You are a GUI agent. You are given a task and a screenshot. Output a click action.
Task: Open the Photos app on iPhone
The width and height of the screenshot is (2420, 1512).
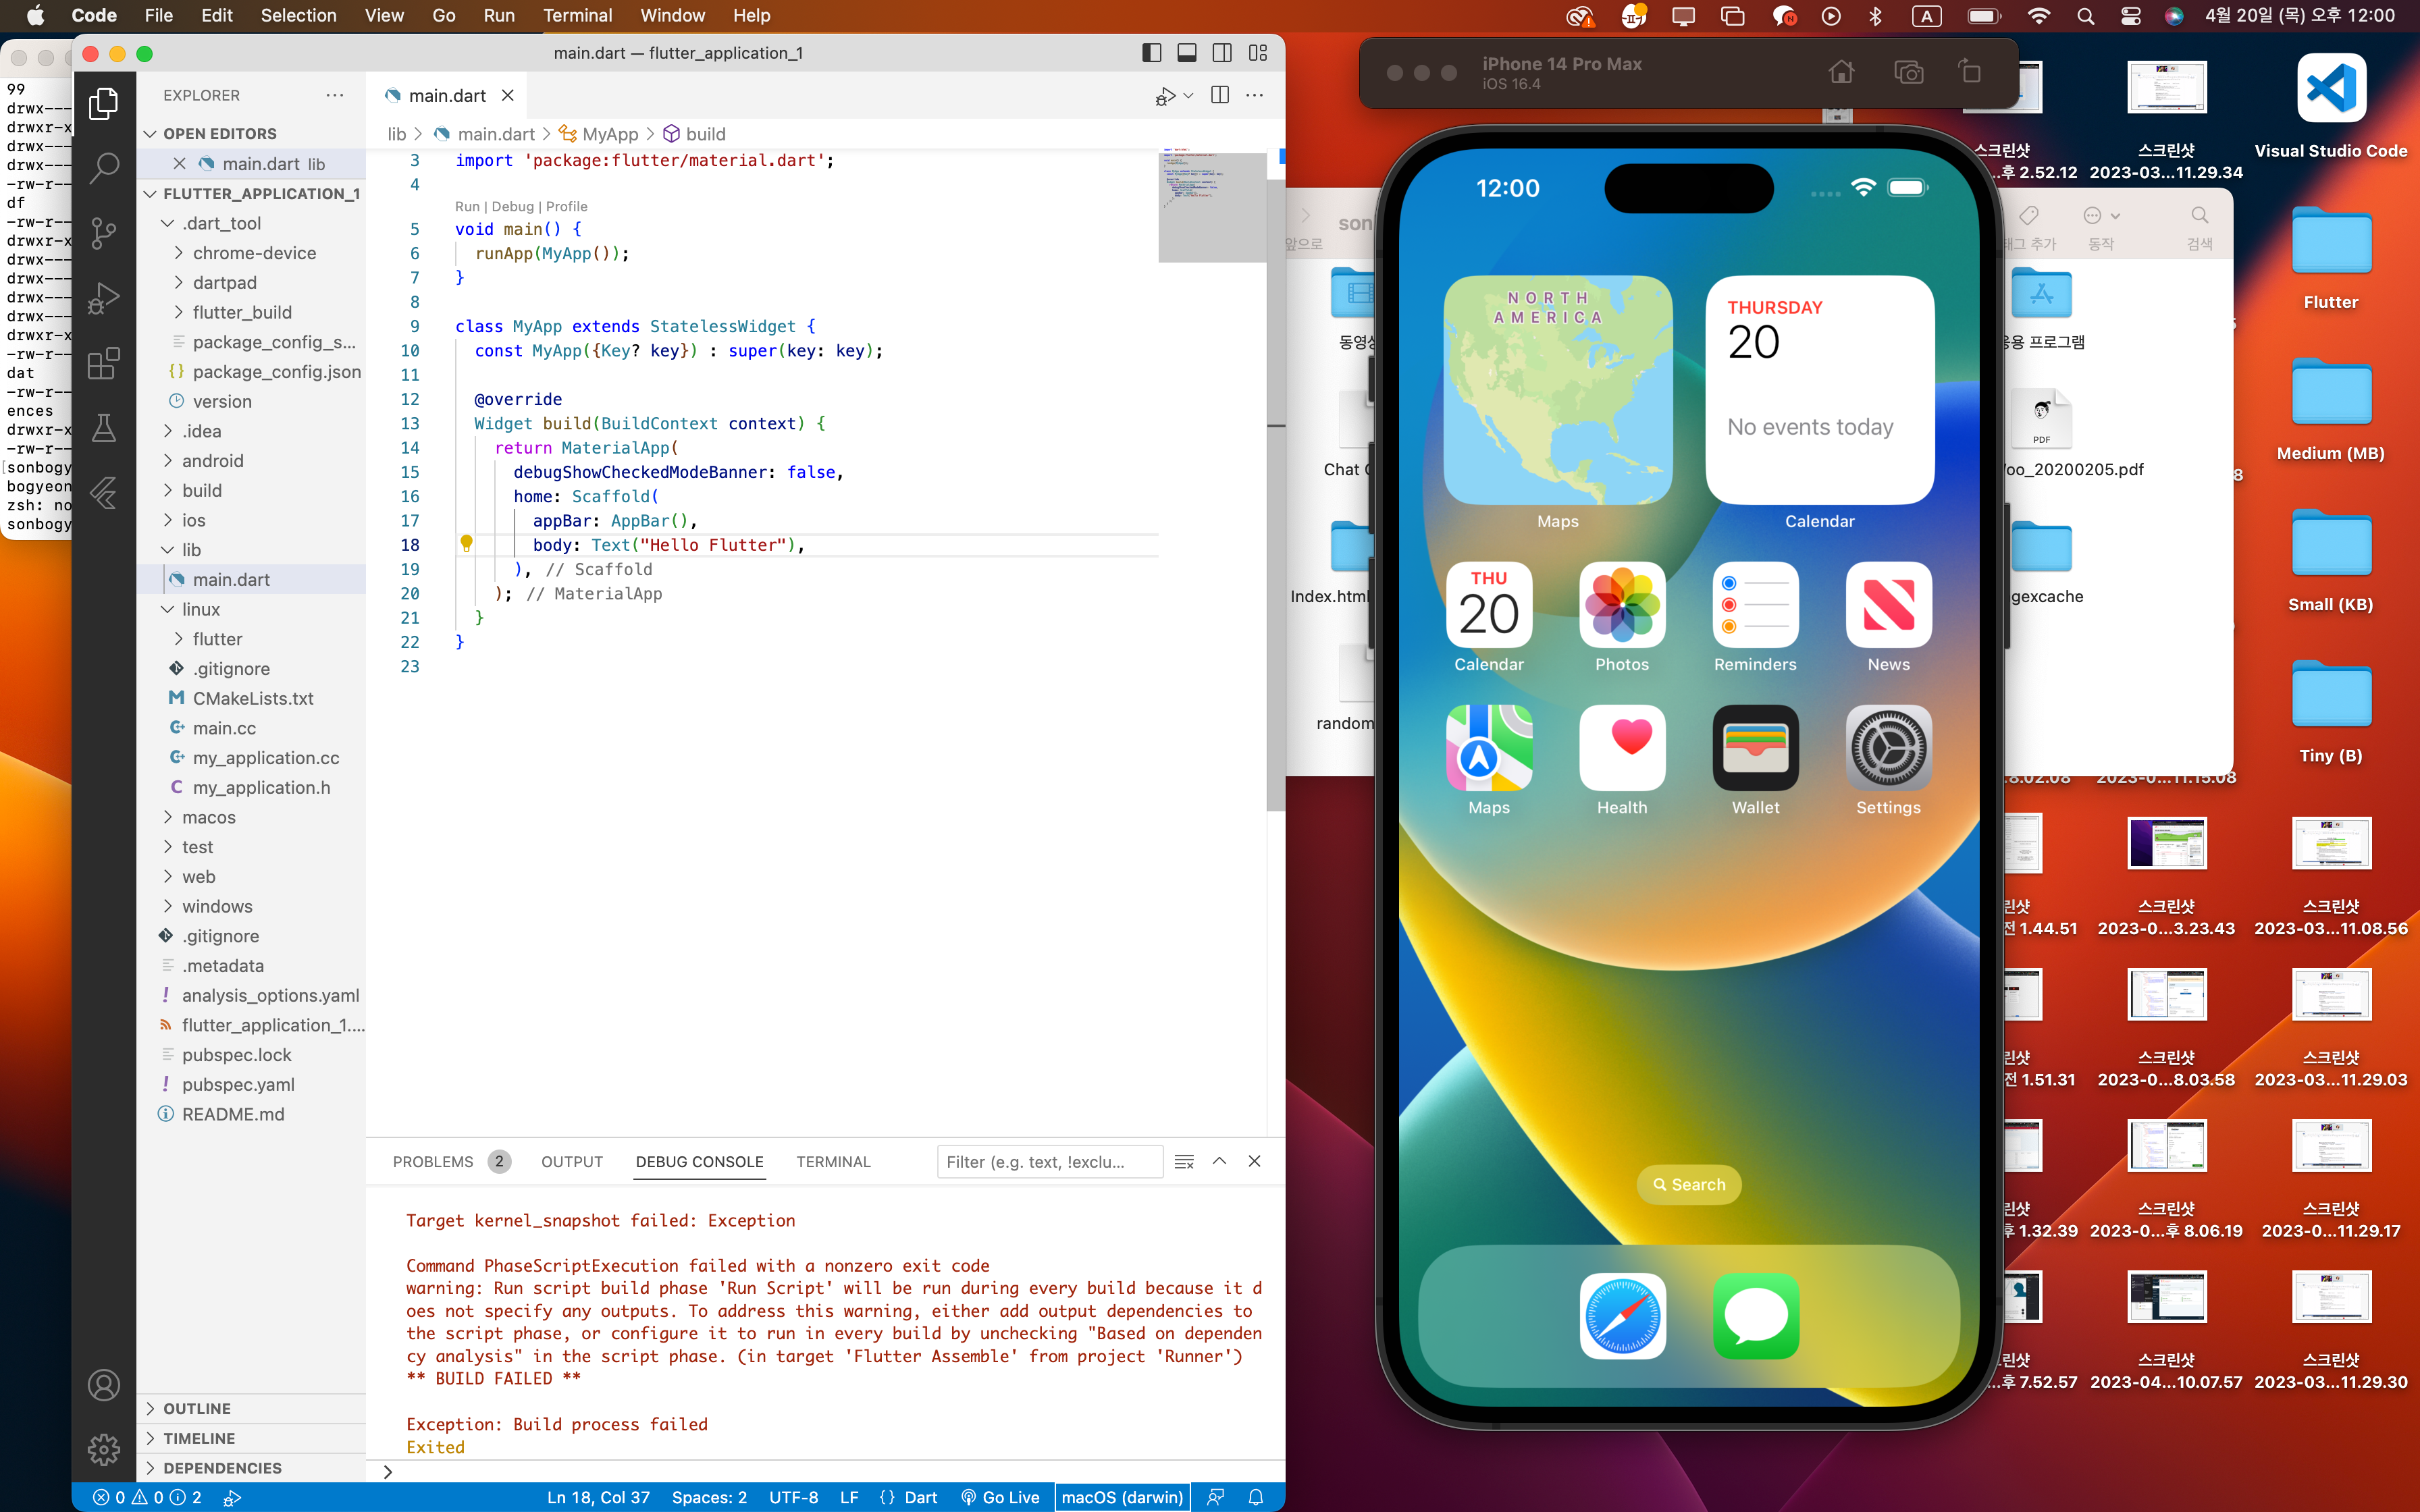point(1622,605)
